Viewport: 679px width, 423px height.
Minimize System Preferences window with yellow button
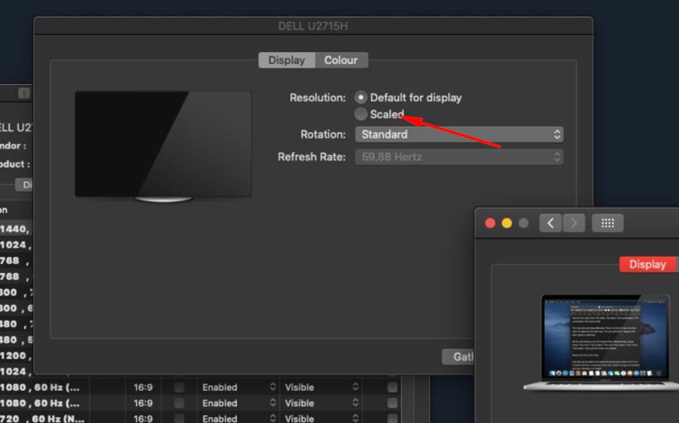coord(507,223)
